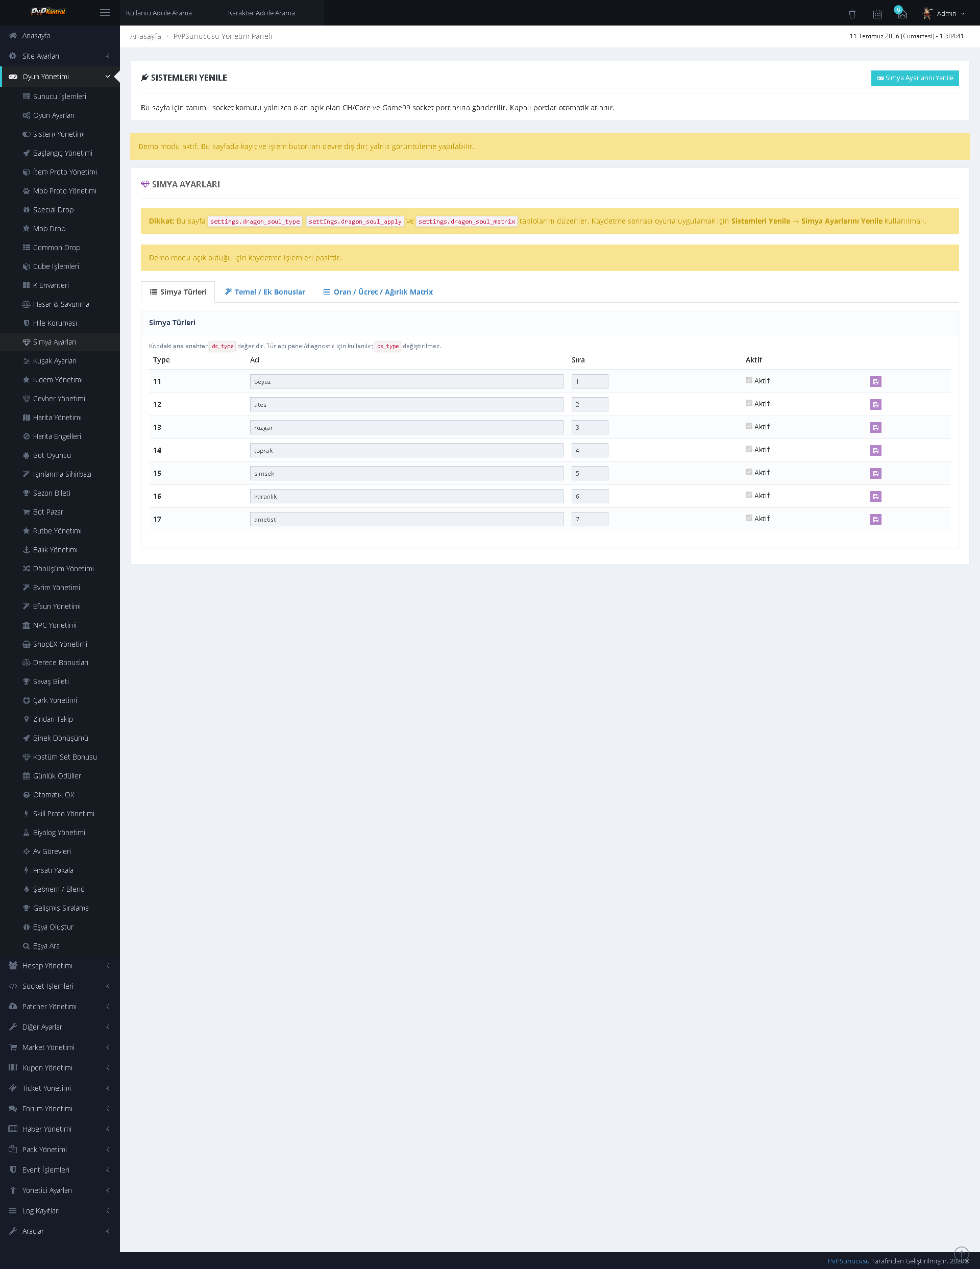Click the Bot Pazar cart icon
This screenshot has width=980, height=1269.
26,512
